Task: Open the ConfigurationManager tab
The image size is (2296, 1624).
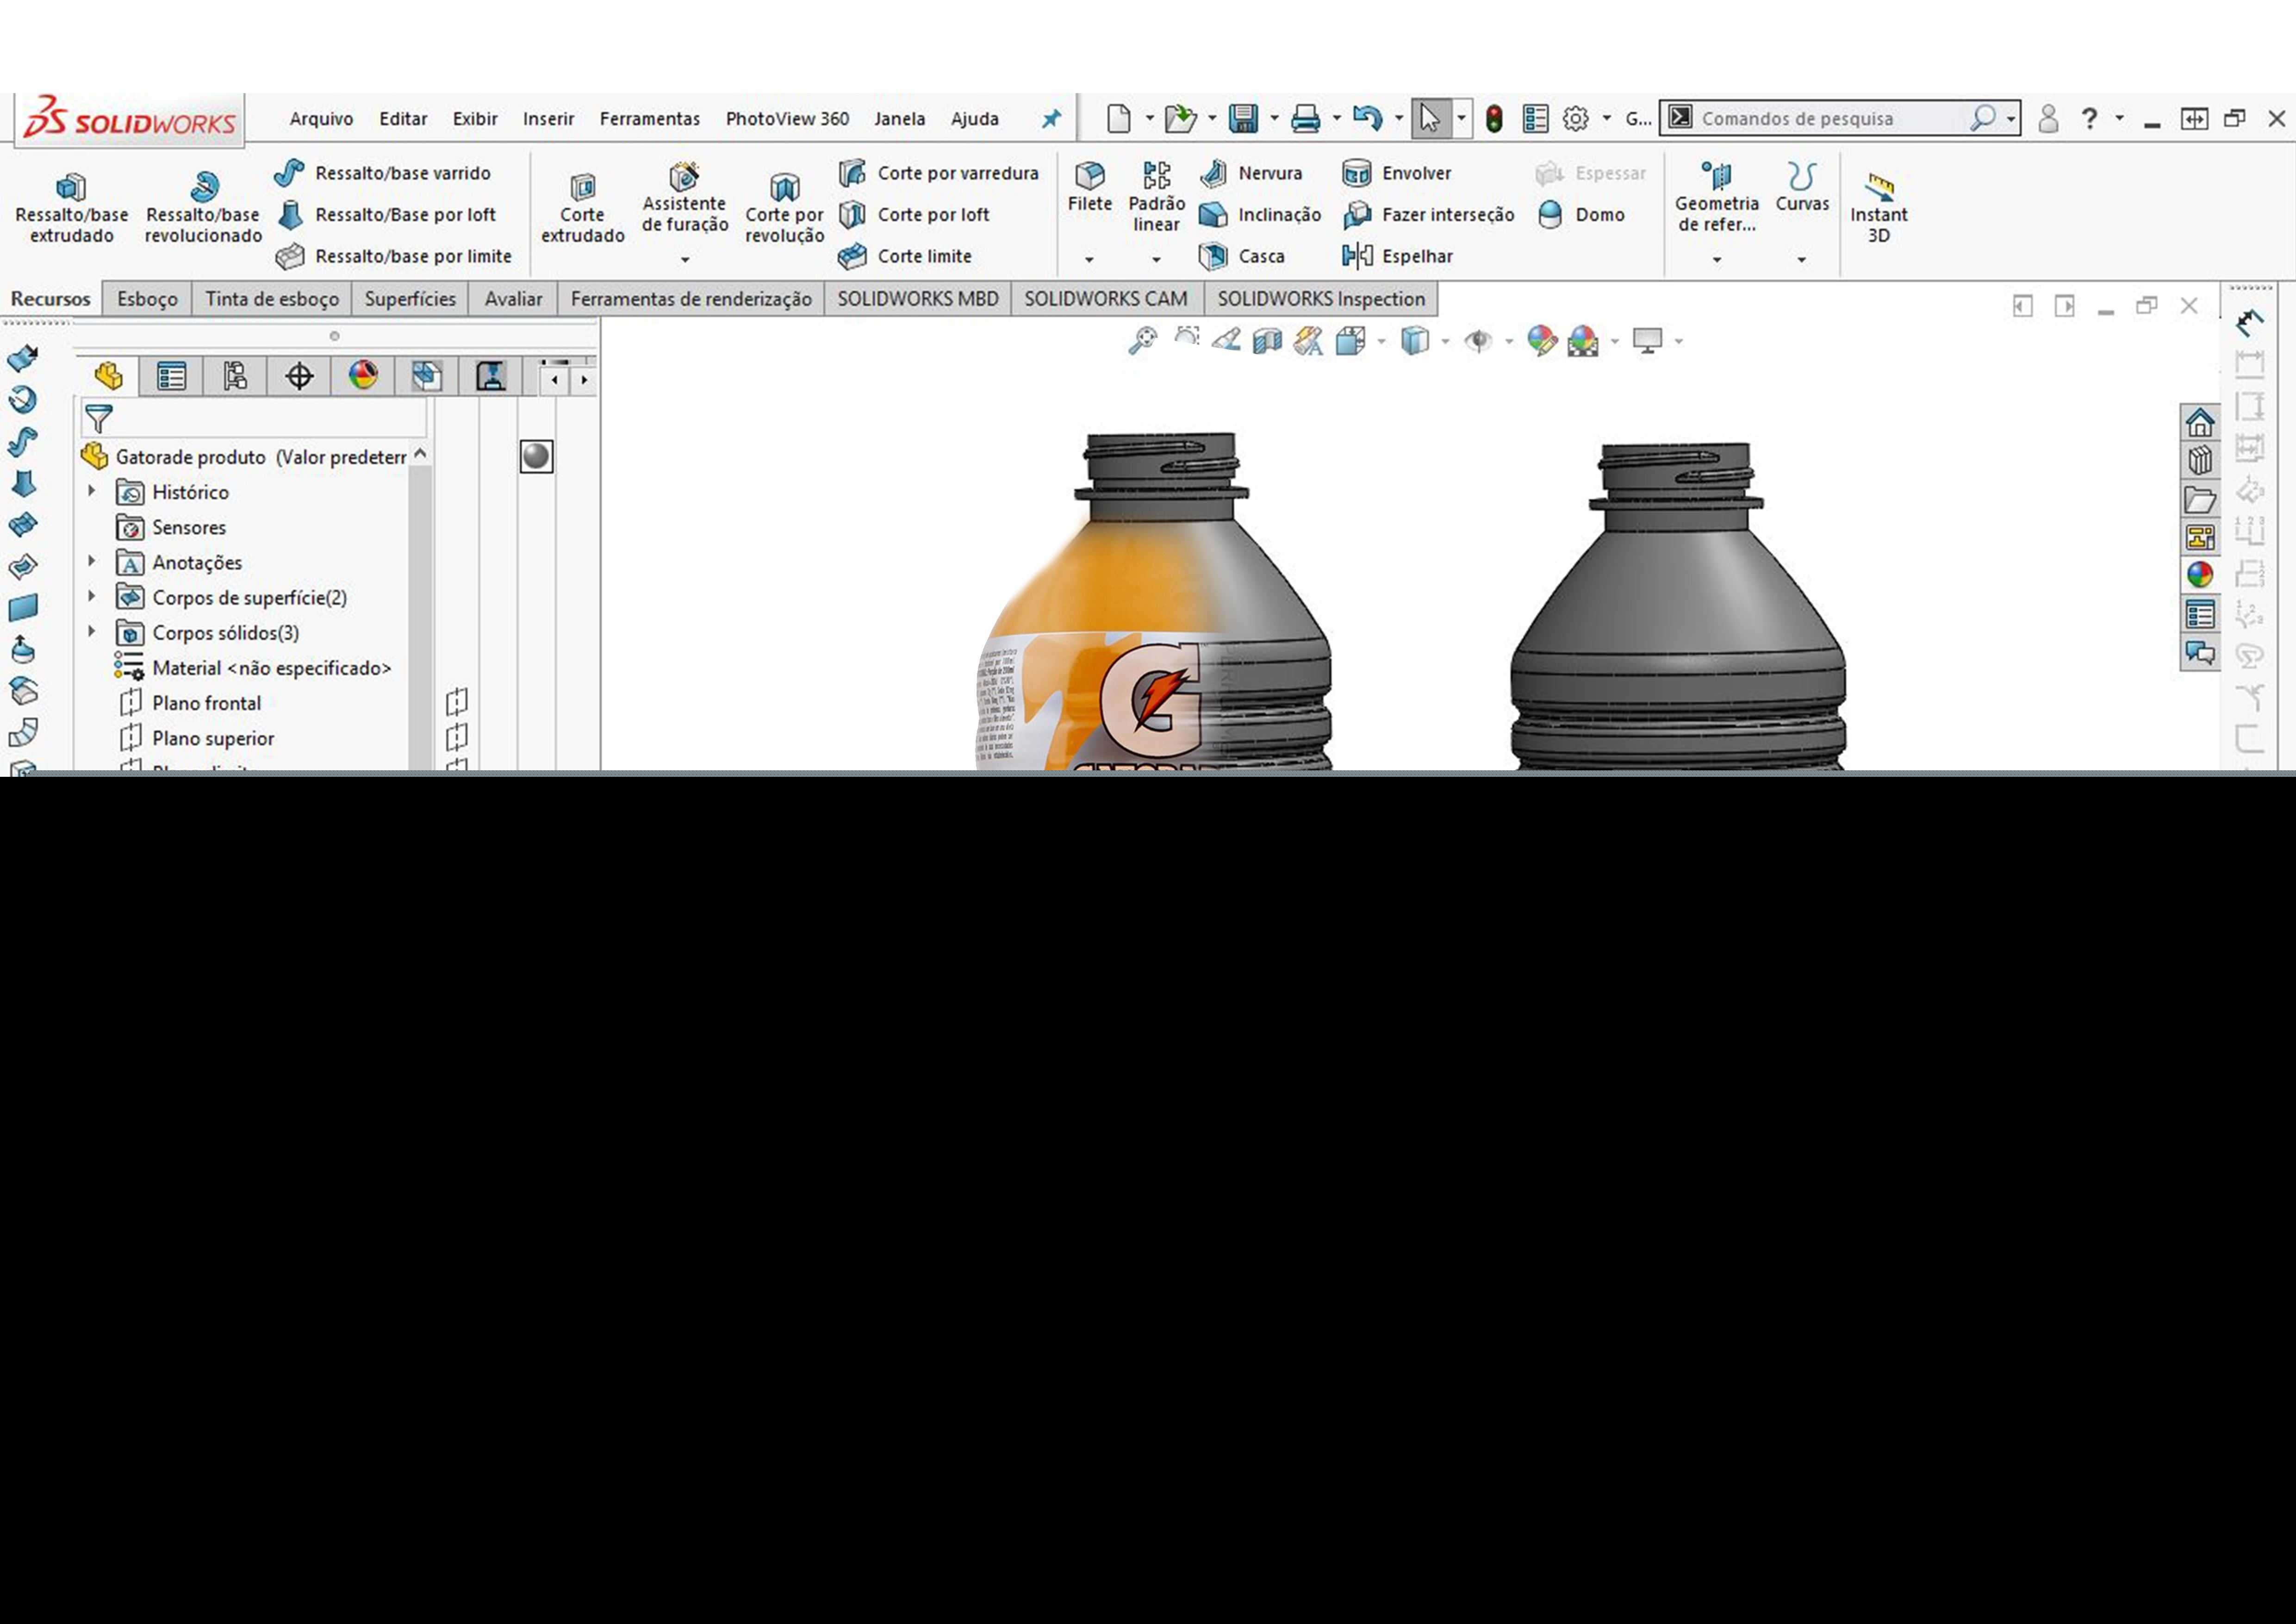Action: pyautogui.click(x=236, y=376)
